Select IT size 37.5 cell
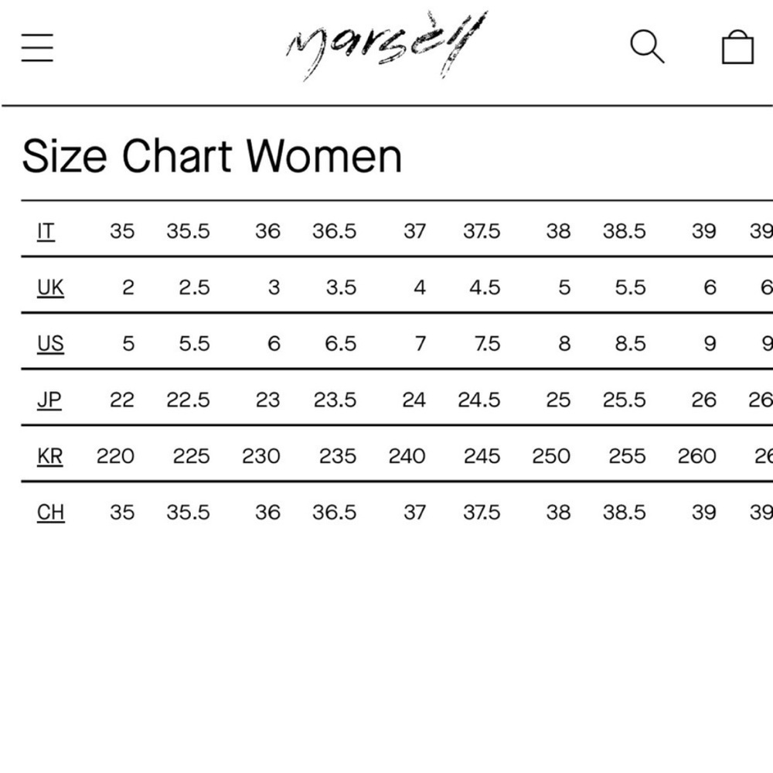This screenshot has width=773, height=773. pyautogui.click(x=482, y=231)
